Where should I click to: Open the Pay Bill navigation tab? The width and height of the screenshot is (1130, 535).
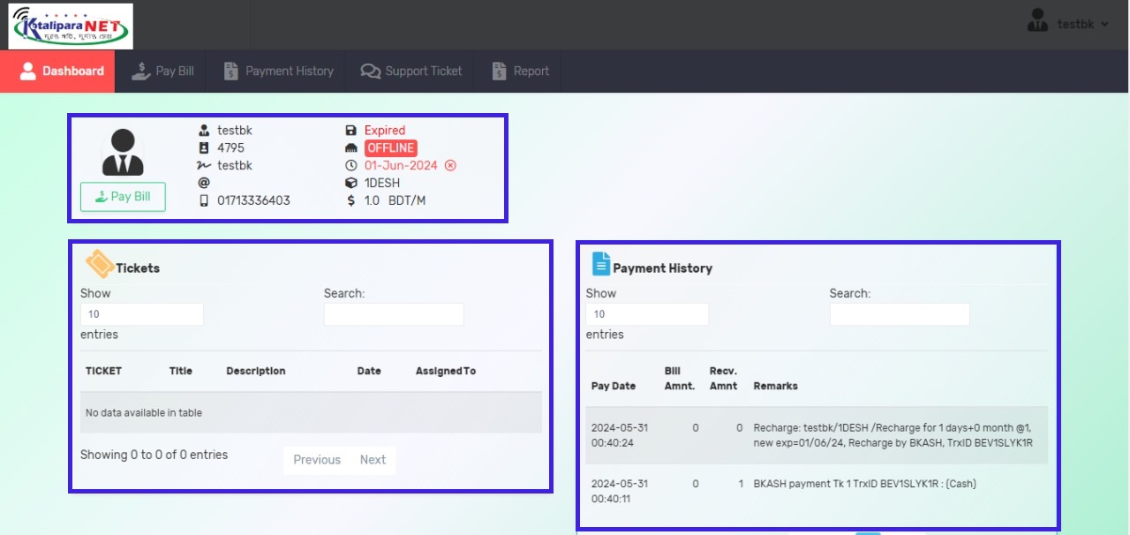pyautogui.click(x=162, y=72)
